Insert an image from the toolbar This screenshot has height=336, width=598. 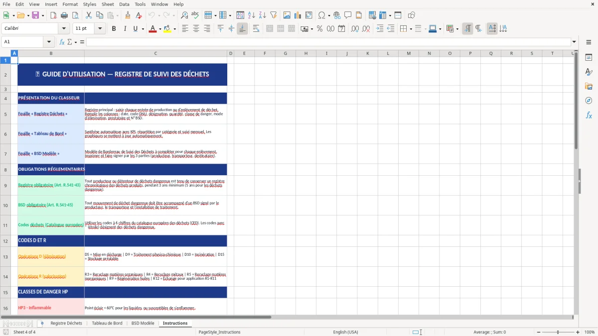click(x=287, y=15)
